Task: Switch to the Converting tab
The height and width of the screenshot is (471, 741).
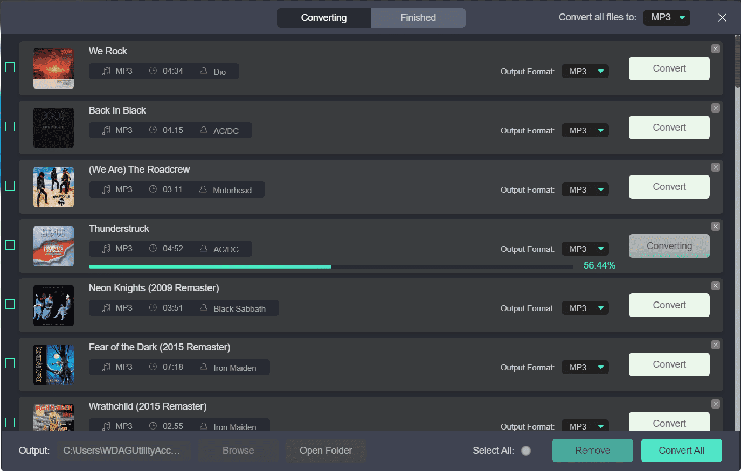Action: [324, 18]
